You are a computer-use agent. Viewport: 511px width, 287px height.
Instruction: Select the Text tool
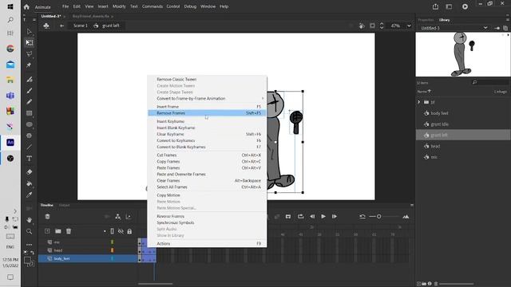(29, 159)
